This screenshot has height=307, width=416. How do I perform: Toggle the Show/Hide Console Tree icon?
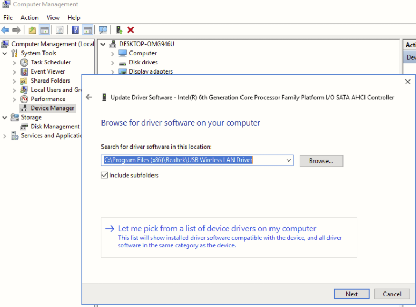(x=45, y=30)
